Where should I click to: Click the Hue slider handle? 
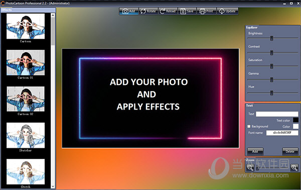coord(271,93)
